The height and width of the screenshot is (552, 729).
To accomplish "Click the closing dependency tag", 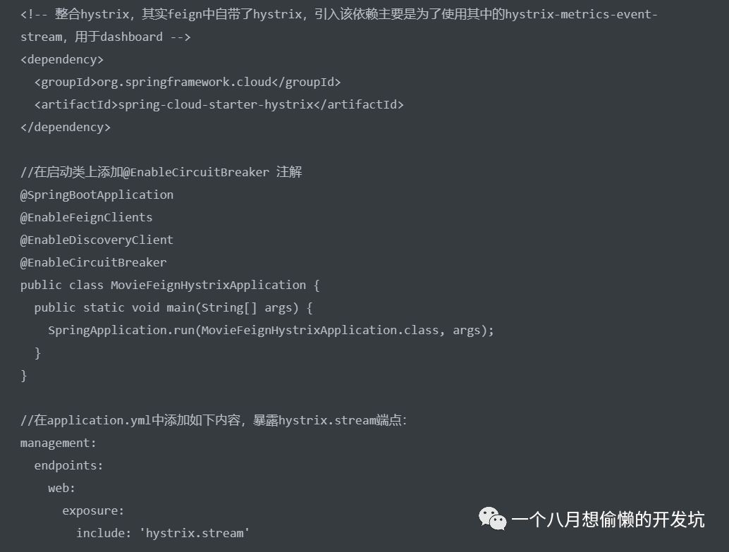I will [66, 128].
